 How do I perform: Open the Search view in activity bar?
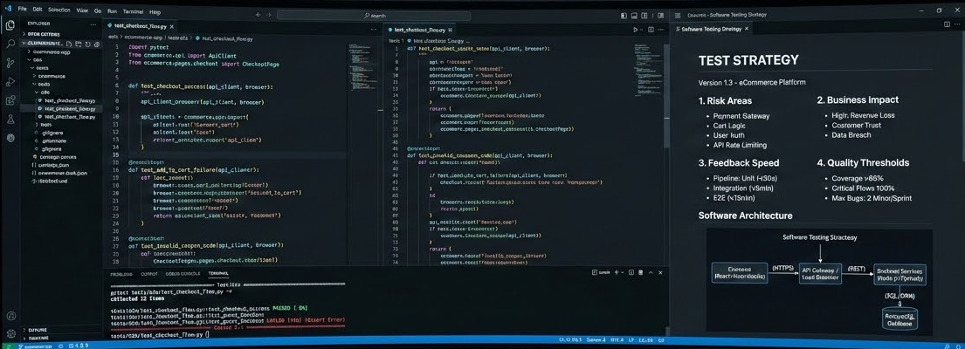coord(10,44)
